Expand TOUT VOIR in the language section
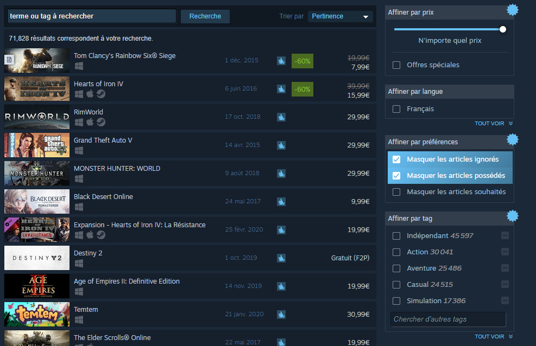The height and width of the screenshot is (346, 536). [490, 123]
